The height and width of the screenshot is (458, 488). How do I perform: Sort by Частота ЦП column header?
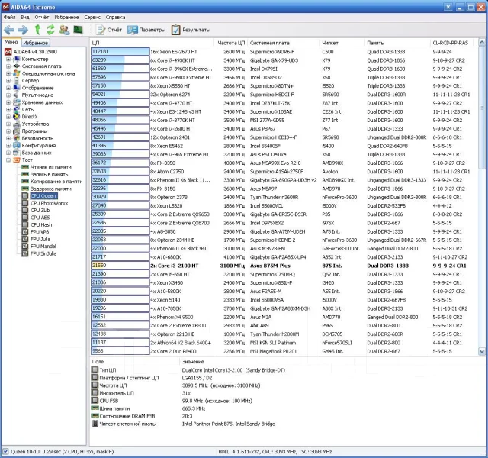click(230, 43)
